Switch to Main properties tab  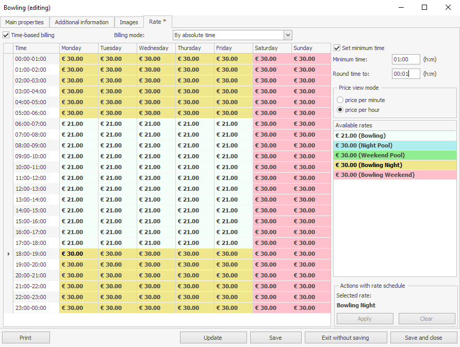(25, 22)
